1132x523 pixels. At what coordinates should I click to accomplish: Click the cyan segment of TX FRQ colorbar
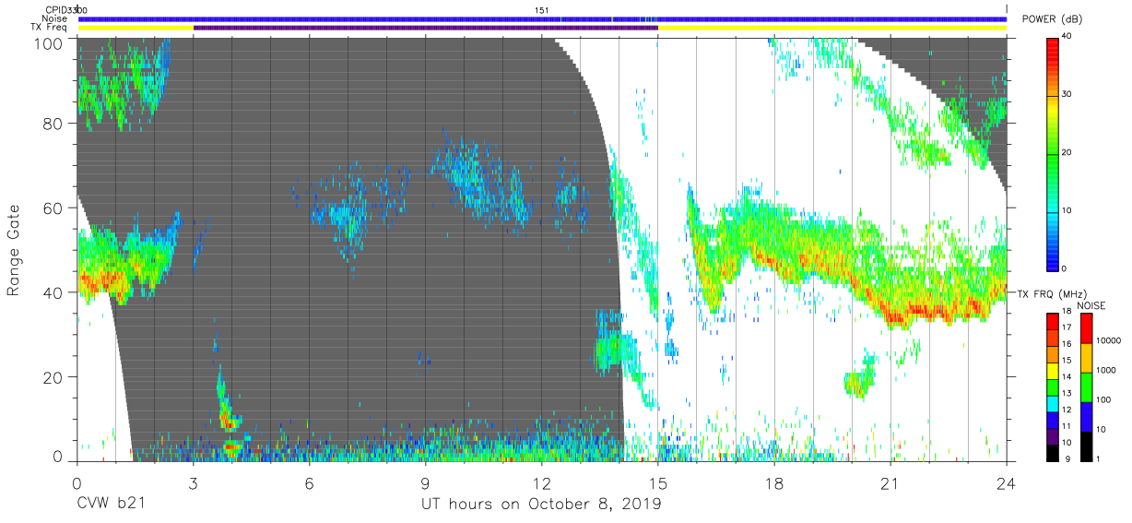(x=1053, y=402)
